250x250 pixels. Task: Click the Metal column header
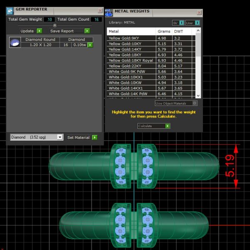click(131, 31)
